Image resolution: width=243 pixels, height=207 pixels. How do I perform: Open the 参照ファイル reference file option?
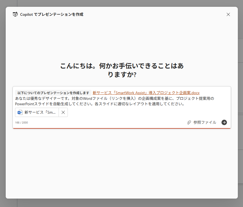[x=202, y=122]
